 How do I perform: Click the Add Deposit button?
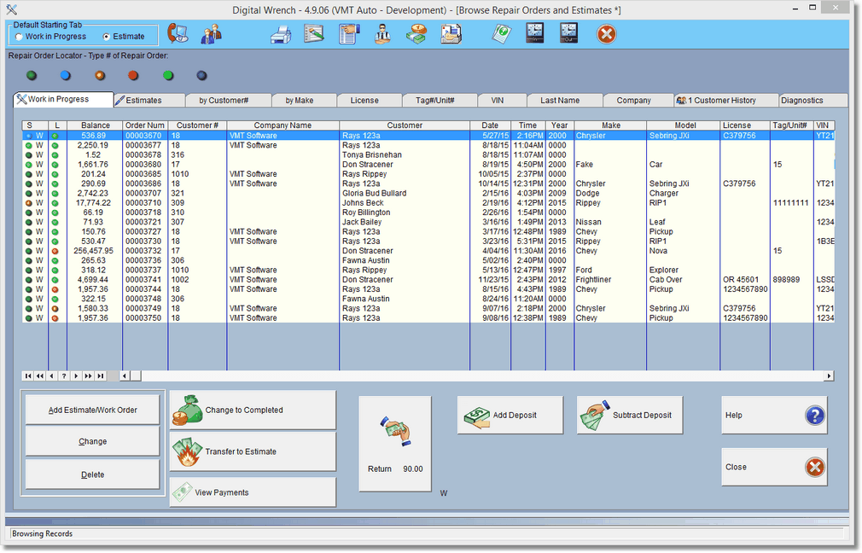[510, 415]
